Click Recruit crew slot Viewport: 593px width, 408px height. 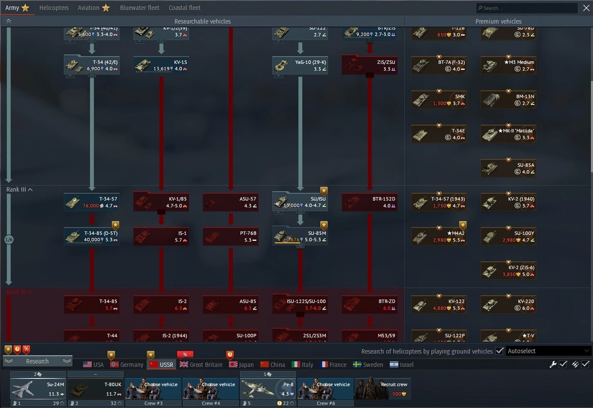tap(382, 389)
